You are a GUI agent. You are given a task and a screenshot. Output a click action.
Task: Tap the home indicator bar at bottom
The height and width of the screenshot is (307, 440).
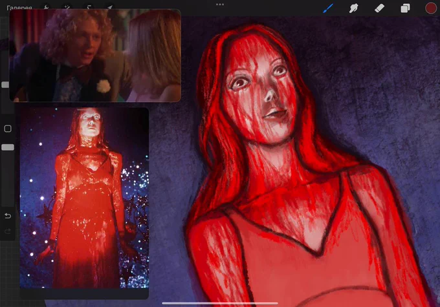point(220,303)
